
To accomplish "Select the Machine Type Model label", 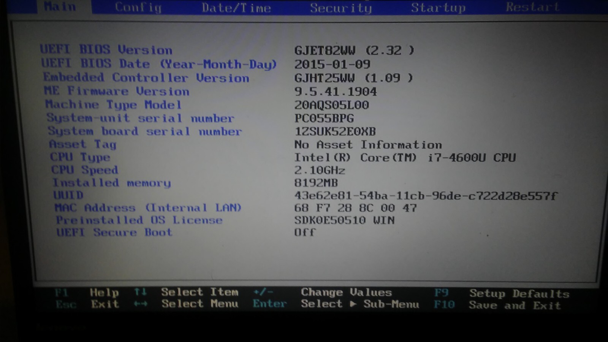I will point(113,104).
